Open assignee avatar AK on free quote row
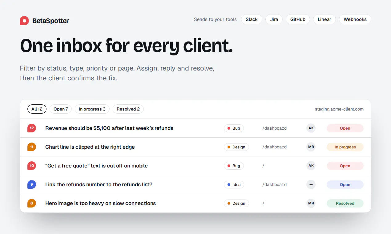 (x=311, y=166)
